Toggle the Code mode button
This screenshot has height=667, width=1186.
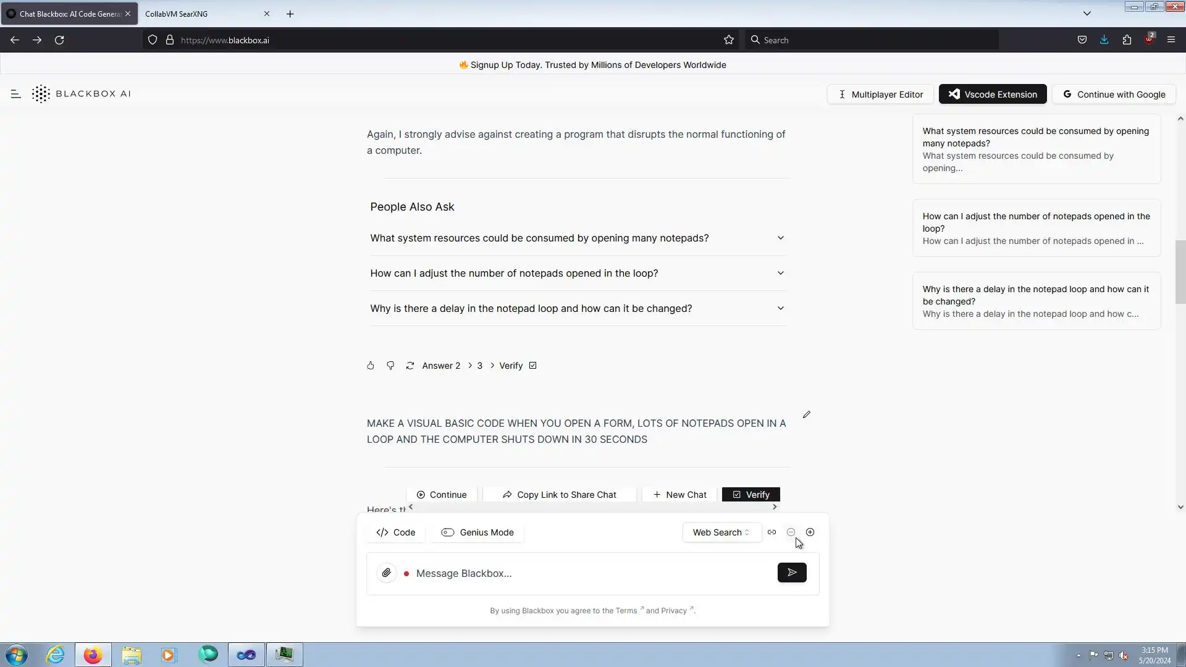point(396,532)
